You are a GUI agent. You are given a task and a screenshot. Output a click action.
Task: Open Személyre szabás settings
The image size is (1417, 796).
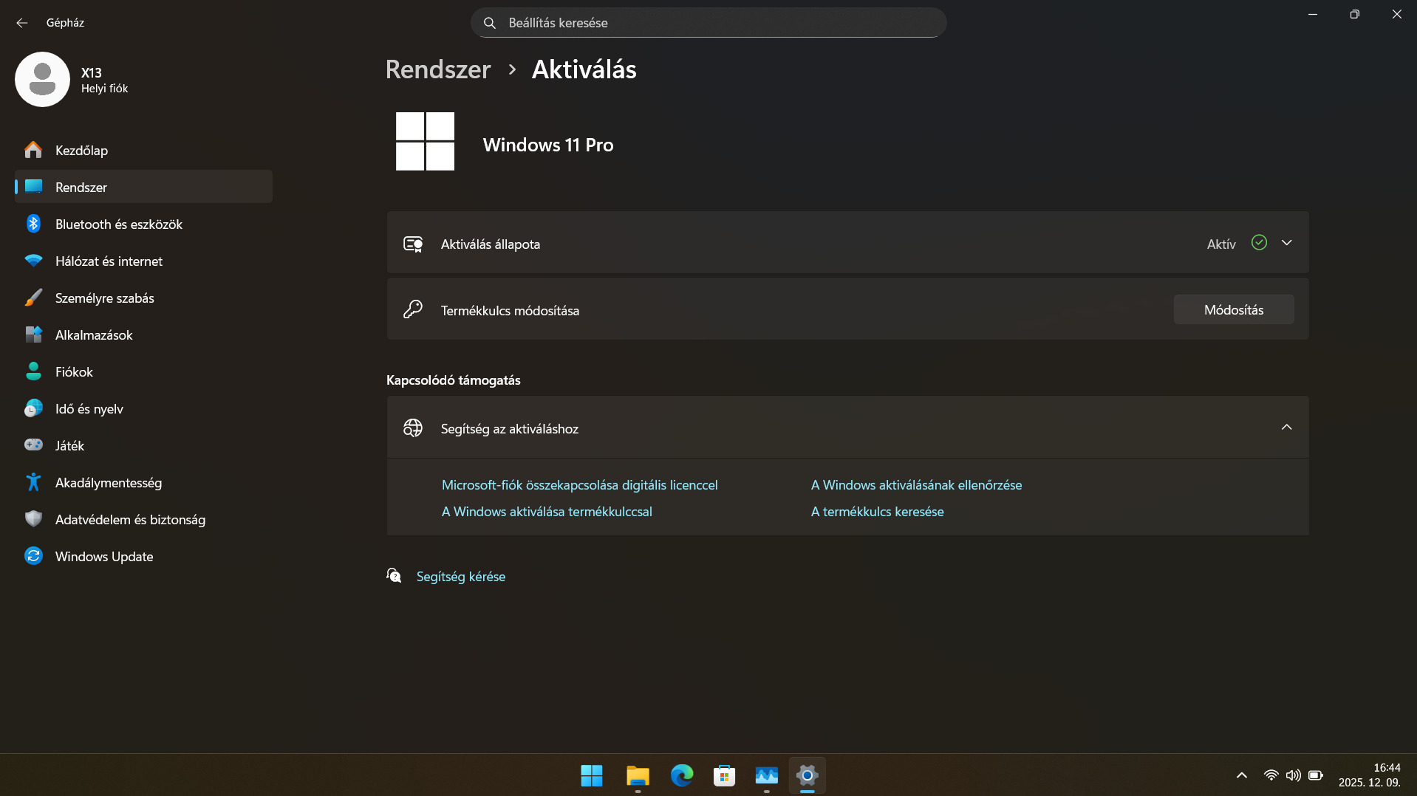click(x=143, y=298)
